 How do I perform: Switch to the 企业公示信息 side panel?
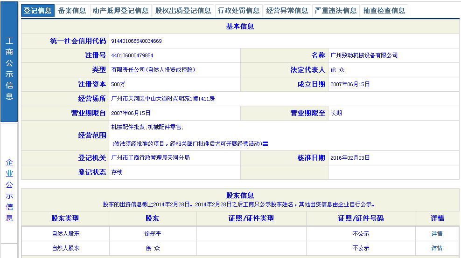(9, 190)
